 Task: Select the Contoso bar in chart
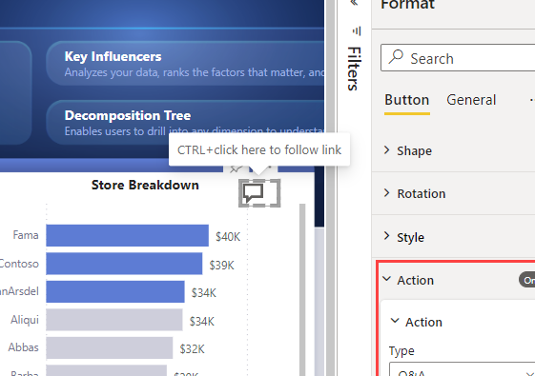click(x=124, y=264)
